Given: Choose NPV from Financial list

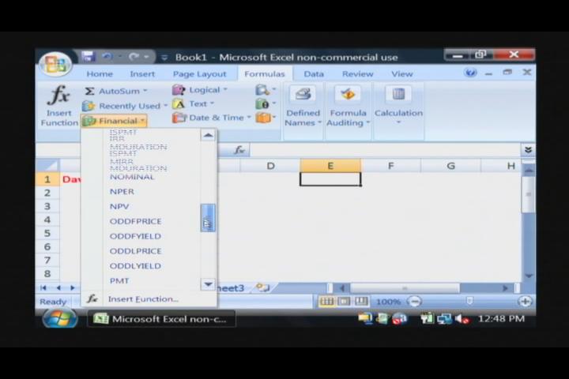Looking at the screenshot, I should (x=119, y=207).
